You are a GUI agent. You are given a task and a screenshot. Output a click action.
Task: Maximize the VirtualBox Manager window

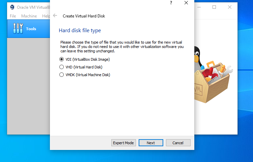point(214,7)
